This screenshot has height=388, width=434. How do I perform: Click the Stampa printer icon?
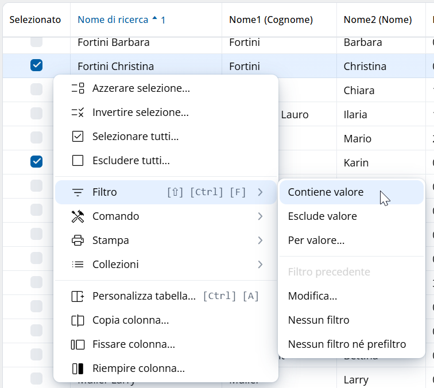77,240
